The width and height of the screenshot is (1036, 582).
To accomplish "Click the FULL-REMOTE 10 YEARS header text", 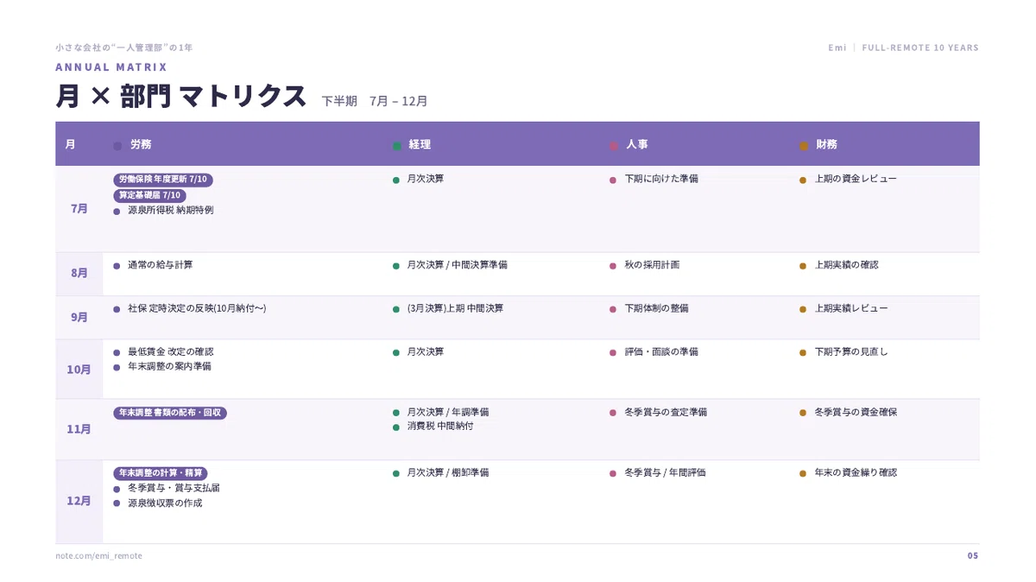I will [920, 47].
